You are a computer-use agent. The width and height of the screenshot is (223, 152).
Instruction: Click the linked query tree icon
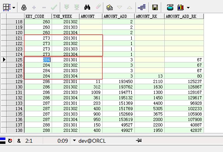[x=142, y=7]
